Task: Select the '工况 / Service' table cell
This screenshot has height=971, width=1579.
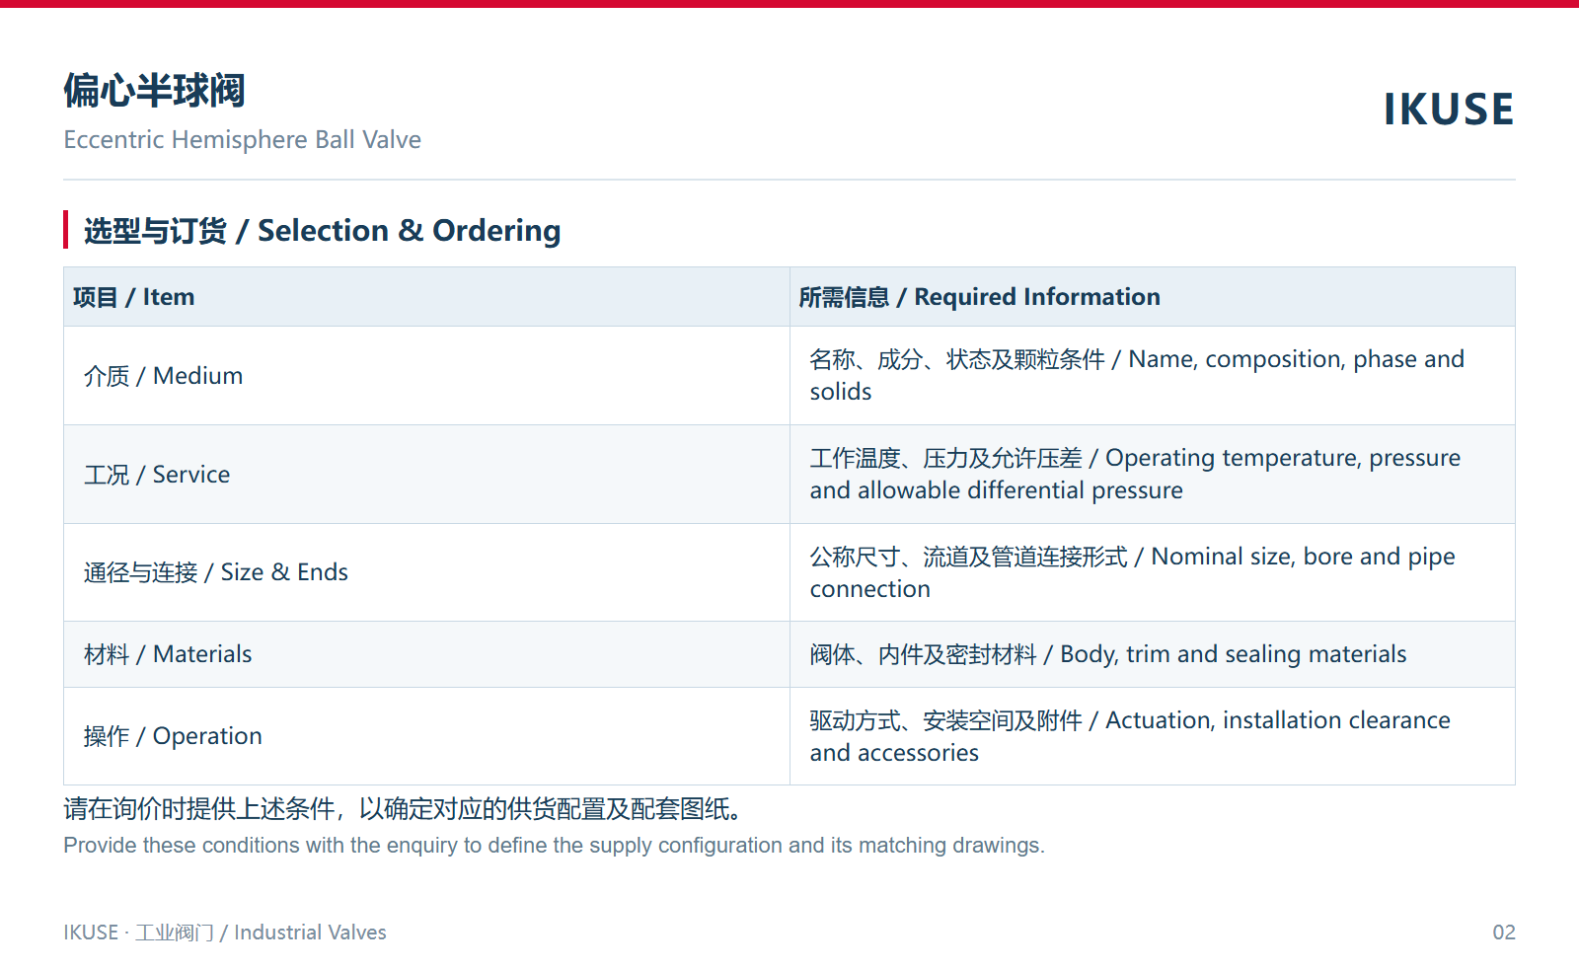Action: click(426, 475)
